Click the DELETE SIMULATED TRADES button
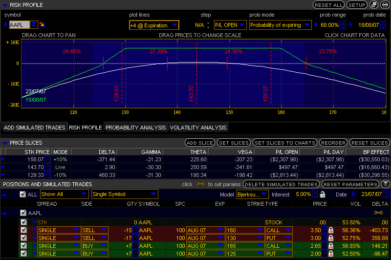The height and width of the screenshot is (260, 391). coord(282,184)
